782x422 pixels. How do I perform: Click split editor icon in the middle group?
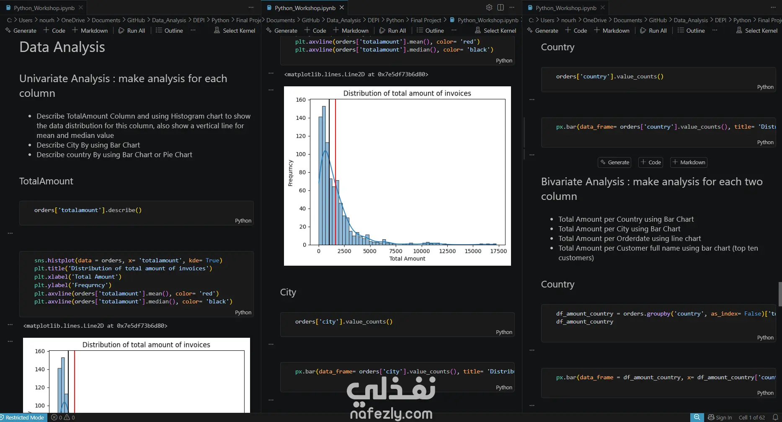pyautogui.click(x=501, y=8)
